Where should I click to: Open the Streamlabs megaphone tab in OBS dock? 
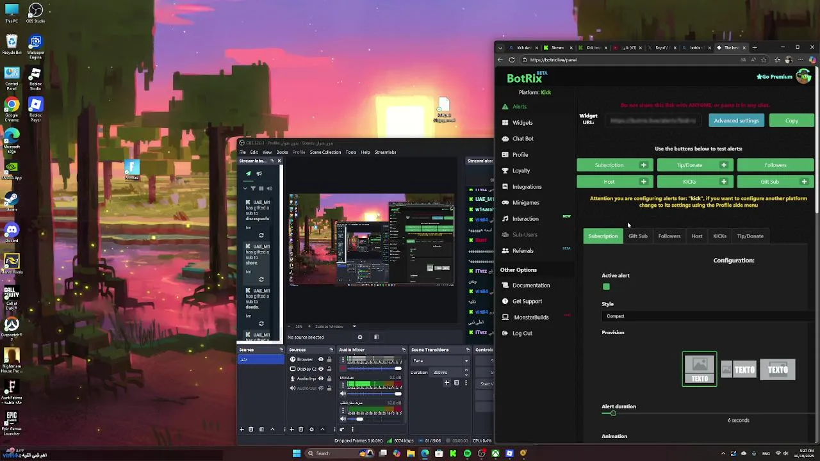click(x=259, y=174)
